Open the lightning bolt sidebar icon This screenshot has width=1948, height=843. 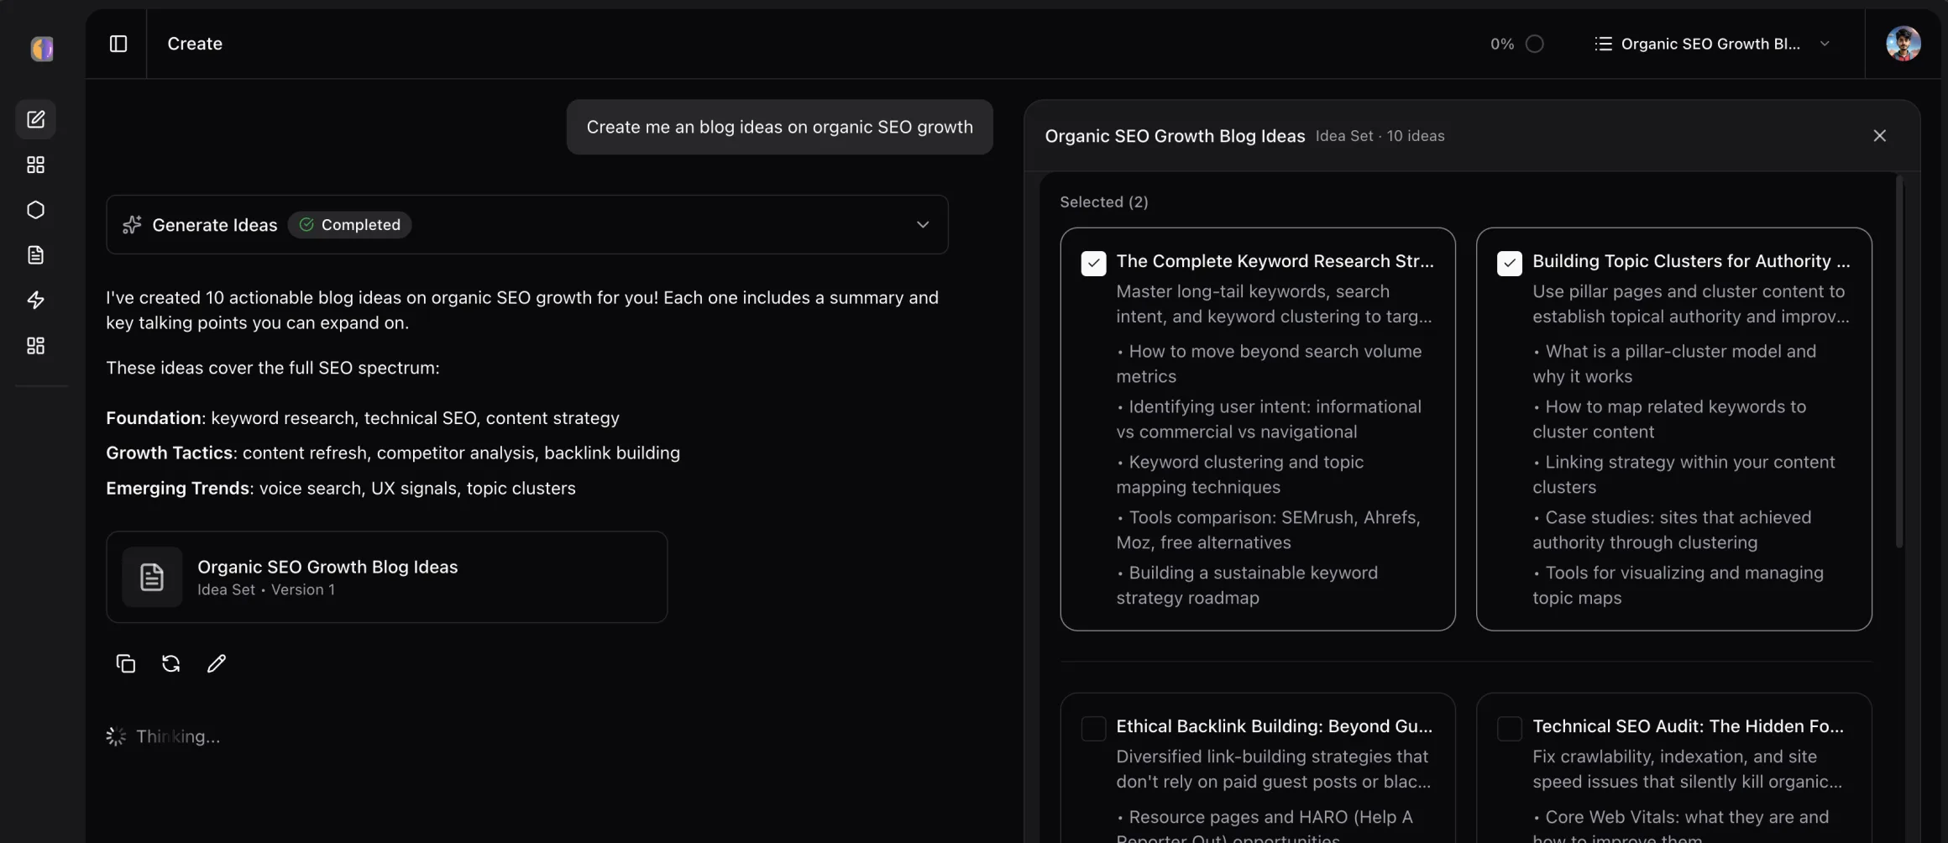(x=36, y=301)
